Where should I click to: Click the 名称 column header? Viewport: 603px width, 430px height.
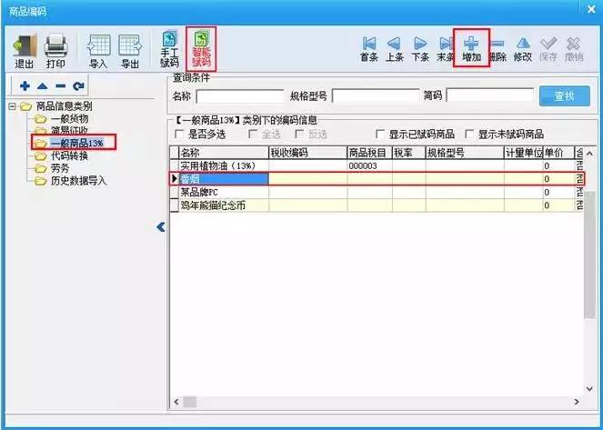(224, 153)
